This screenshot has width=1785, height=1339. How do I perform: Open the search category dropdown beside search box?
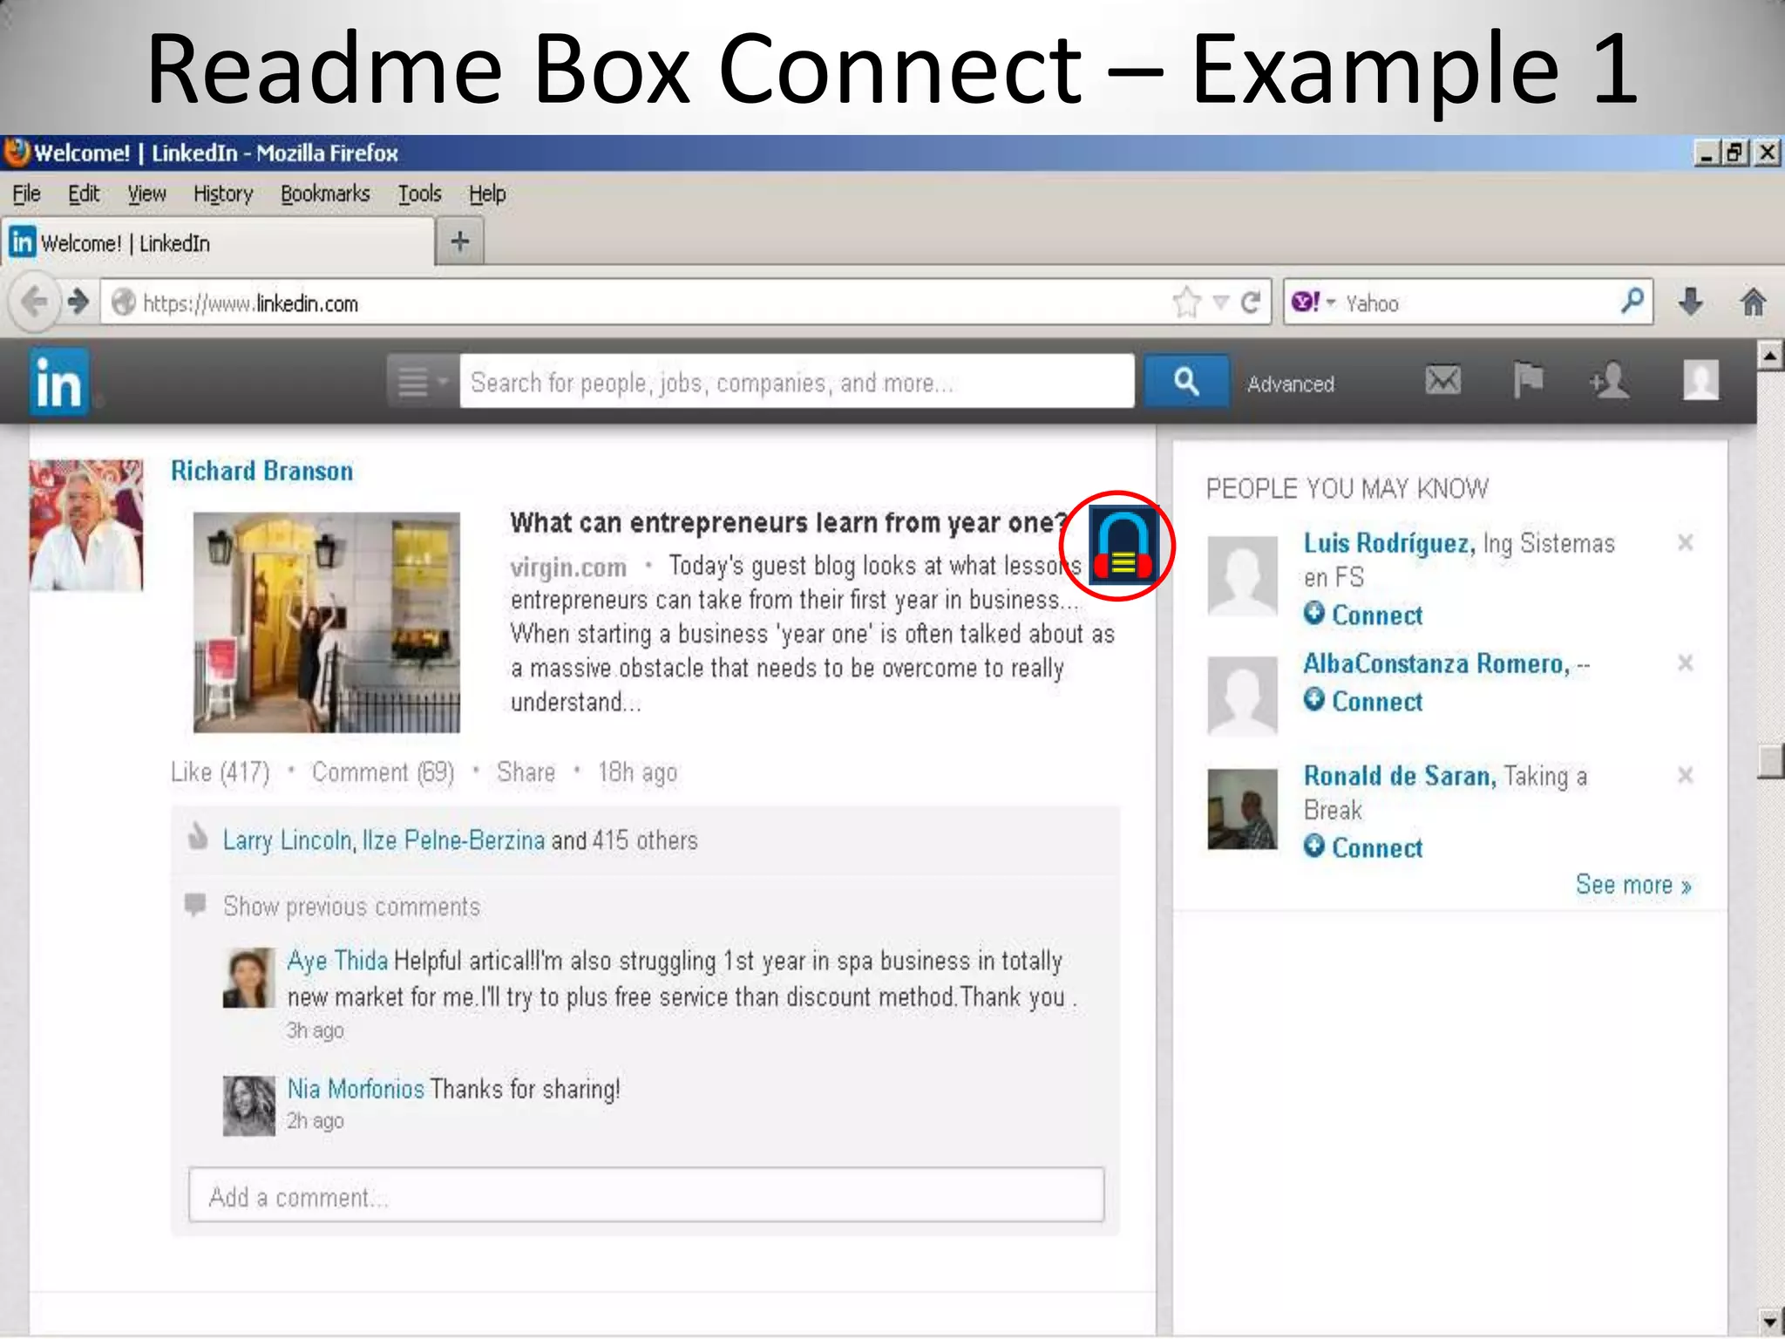coord(423,381)
